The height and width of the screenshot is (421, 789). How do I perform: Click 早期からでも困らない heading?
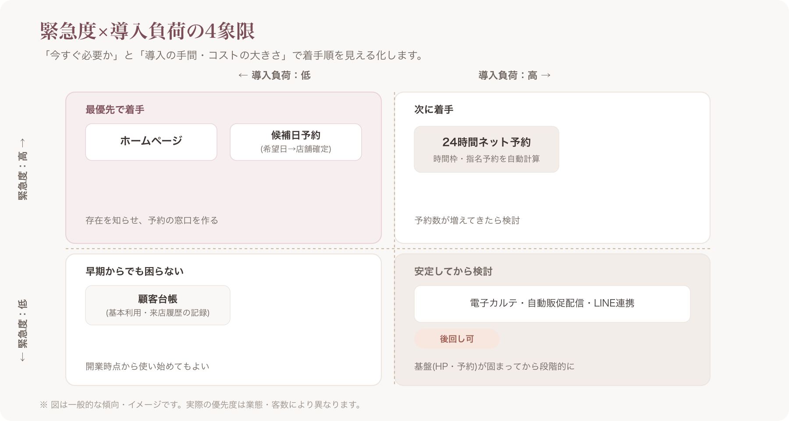click(x=135, y=271)
